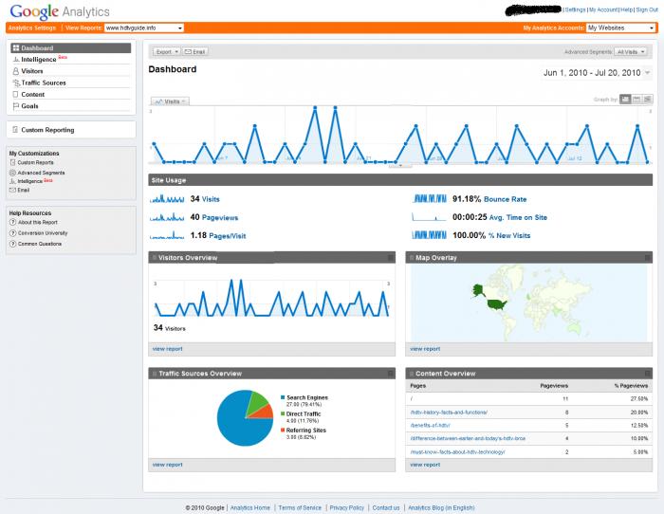This screenshot has height=514, width=664.
Task: Click the Bounce Rate sparkline thumbnail
Action: [429, 198]
